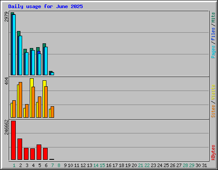Click day label 20 on x-axis
Viewport: 218px width, 170px height.
[x=134, y=165]
